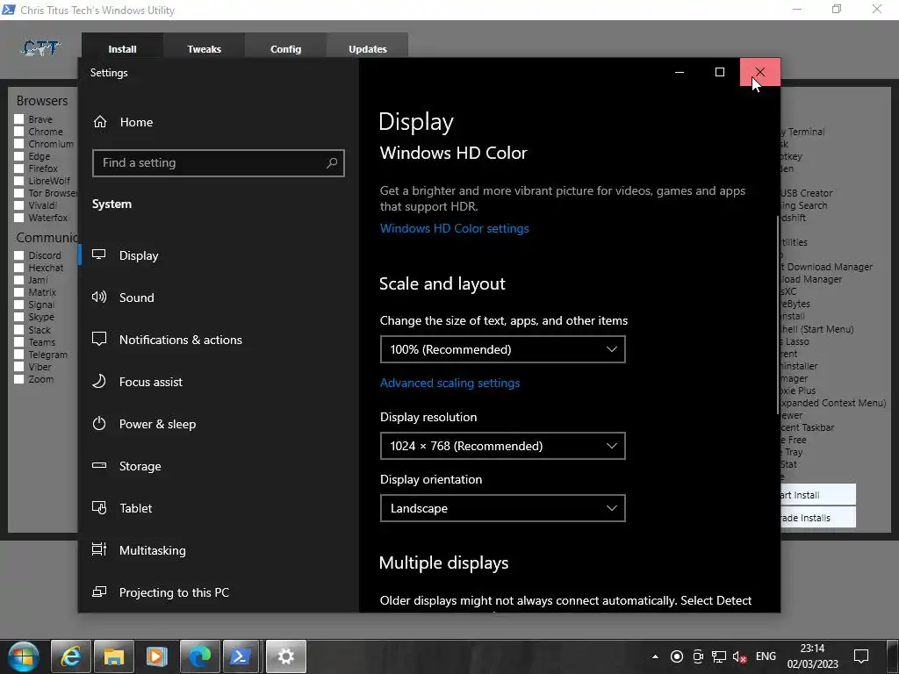Viewport: 899px width, 674px height.
Task: Switch to the Install tab
Action: coord(122,46)
